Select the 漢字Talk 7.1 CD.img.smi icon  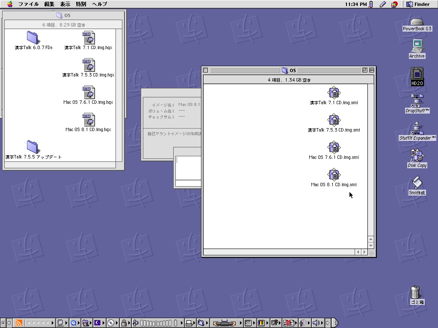coord(334,93)
